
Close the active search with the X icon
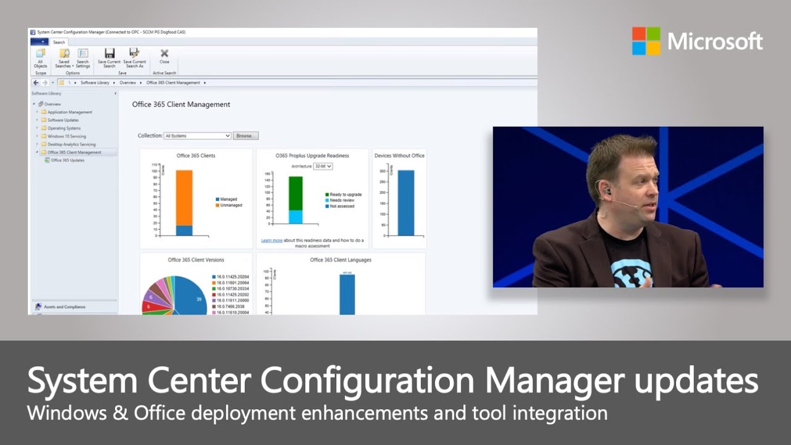coord(164,53)
